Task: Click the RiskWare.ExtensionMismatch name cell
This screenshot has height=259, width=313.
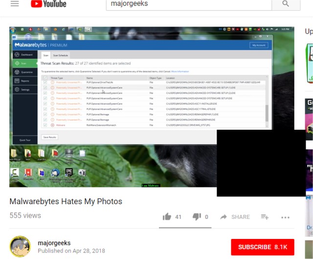Action: [101, 125]
